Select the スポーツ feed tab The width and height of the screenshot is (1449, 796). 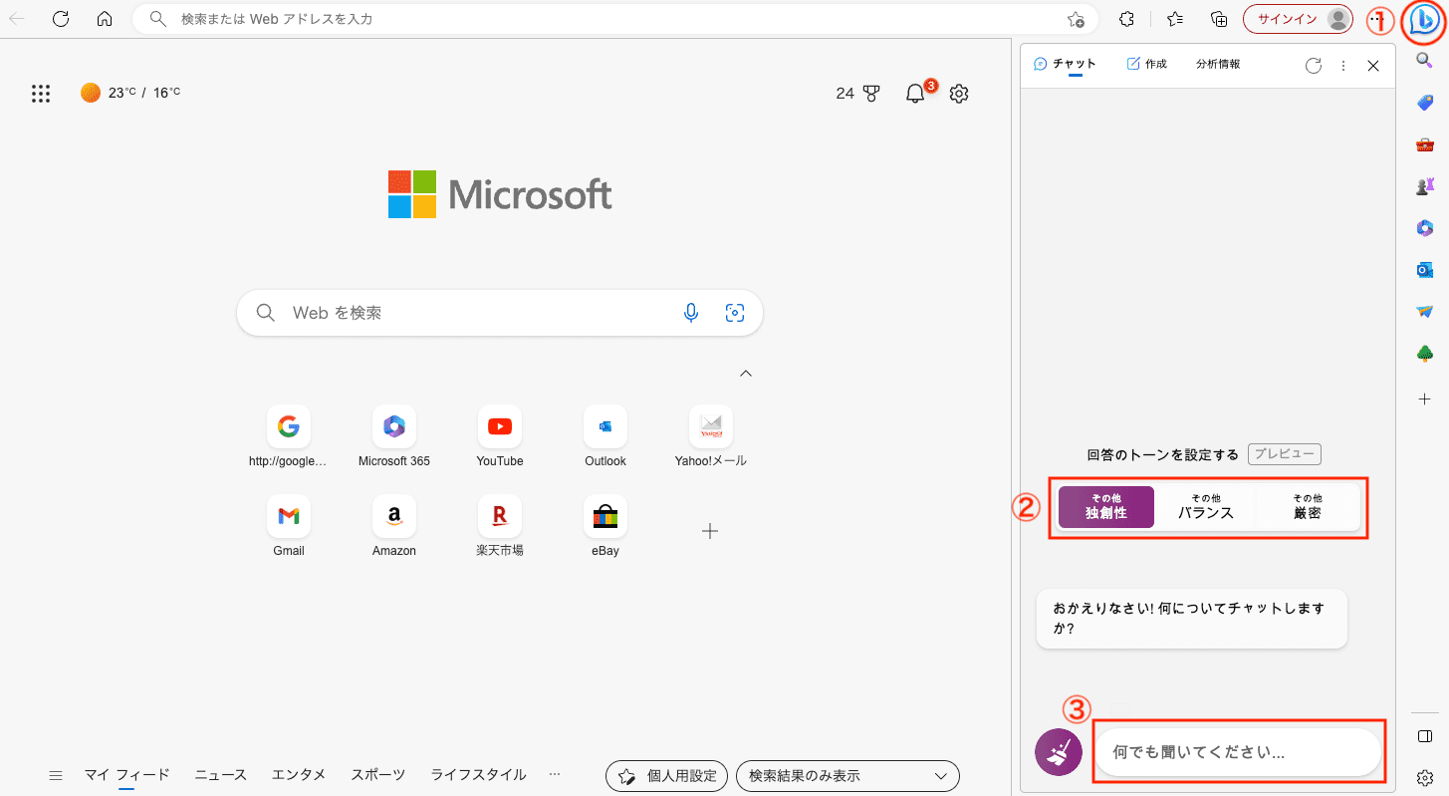[378, 774]
